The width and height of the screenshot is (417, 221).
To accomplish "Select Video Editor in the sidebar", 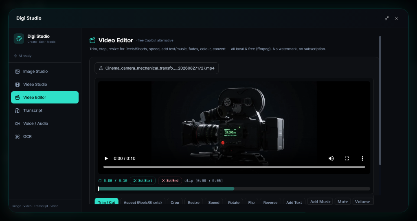I will click(x=45, y=97).
